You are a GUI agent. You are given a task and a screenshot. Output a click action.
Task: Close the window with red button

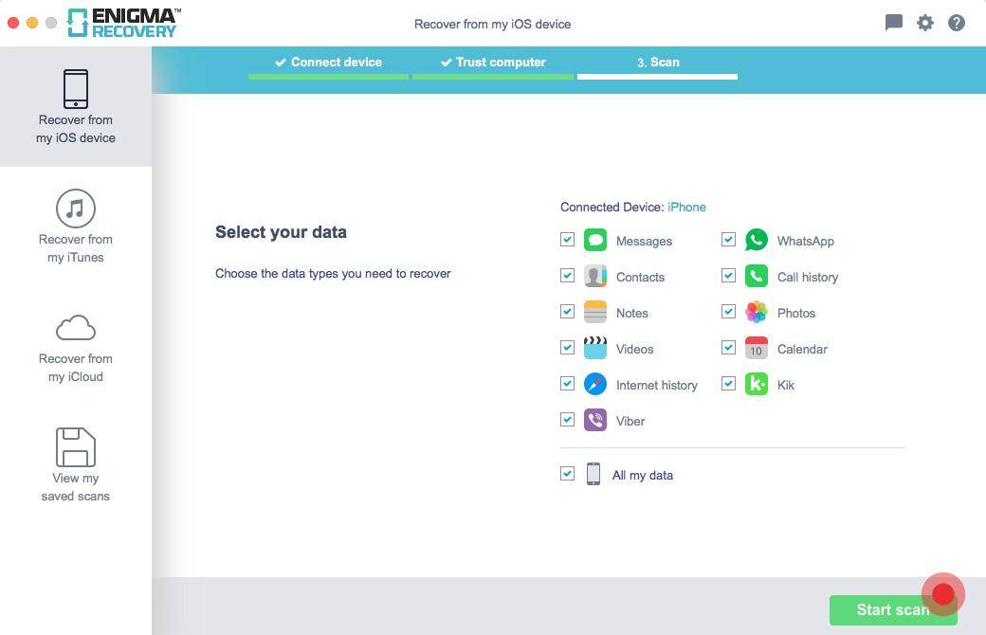pos(13,24)
